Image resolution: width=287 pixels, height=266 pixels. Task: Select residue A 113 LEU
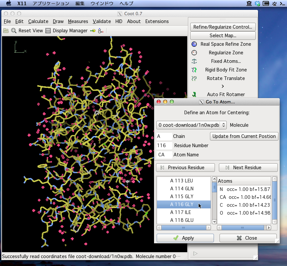[184, 181]
